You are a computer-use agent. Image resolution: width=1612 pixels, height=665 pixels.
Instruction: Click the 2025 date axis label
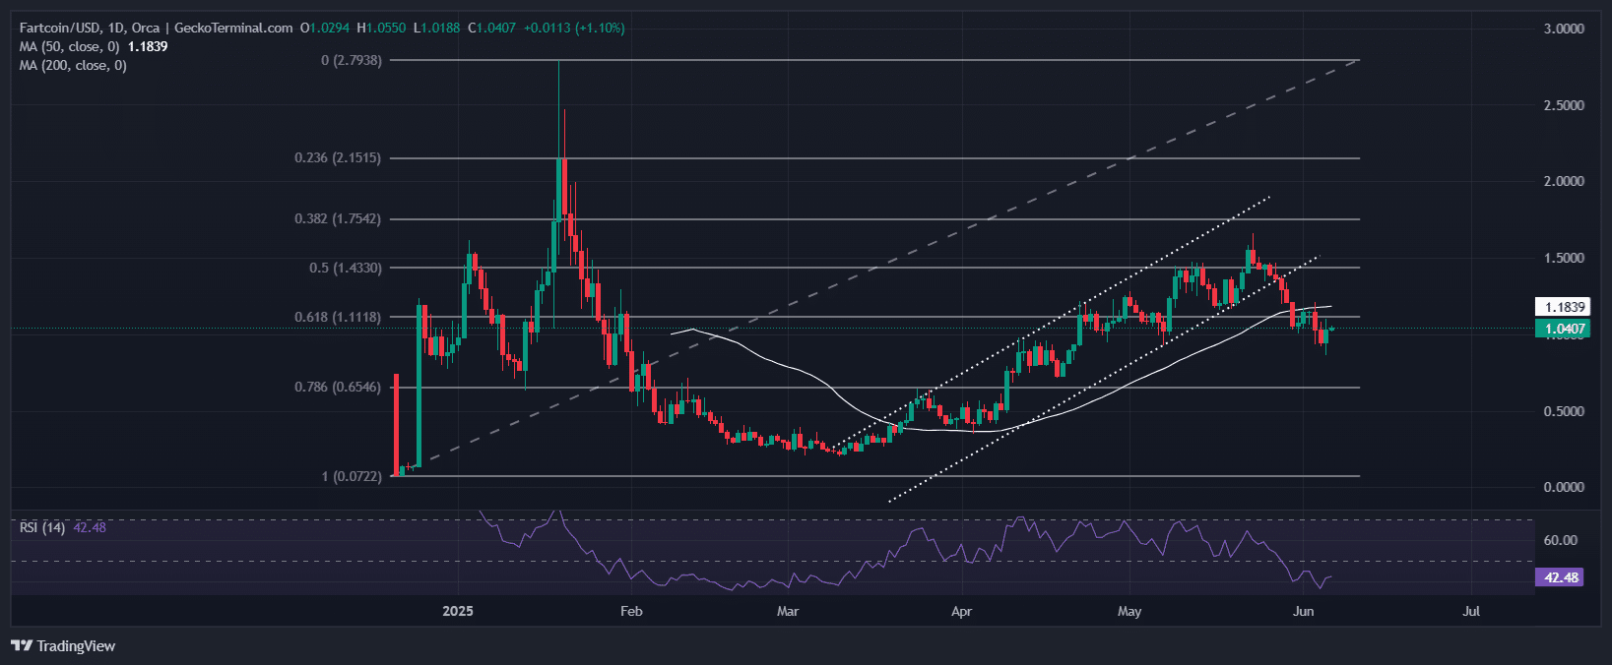[458, 611]
